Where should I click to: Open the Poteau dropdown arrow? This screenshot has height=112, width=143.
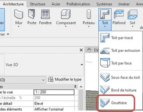[89, 26]
